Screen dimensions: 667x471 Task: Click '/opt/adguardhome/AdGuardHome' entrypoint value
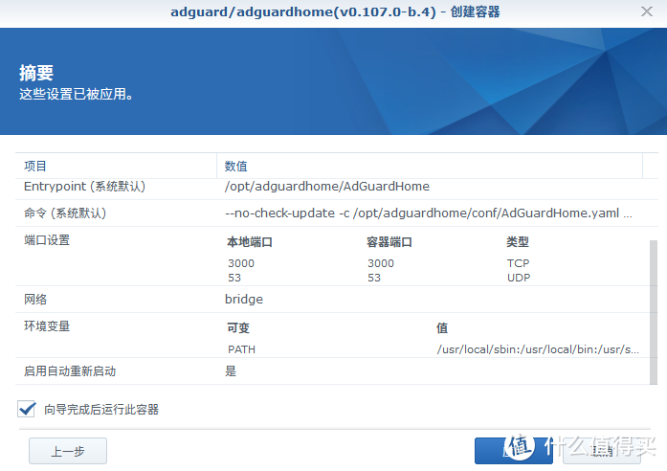[x=327, y=187]
